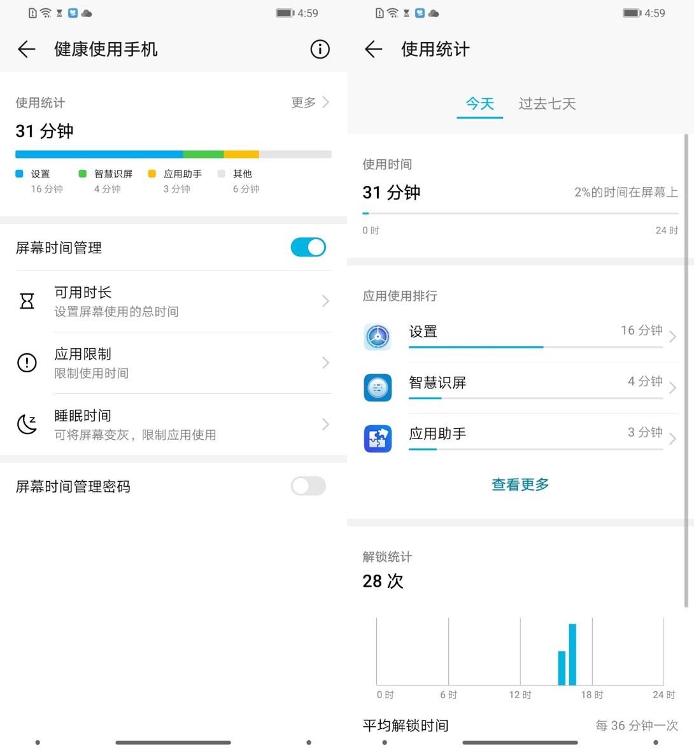Open 更多 next to 使用统计
694x751 pixels.
pos(303,102)
